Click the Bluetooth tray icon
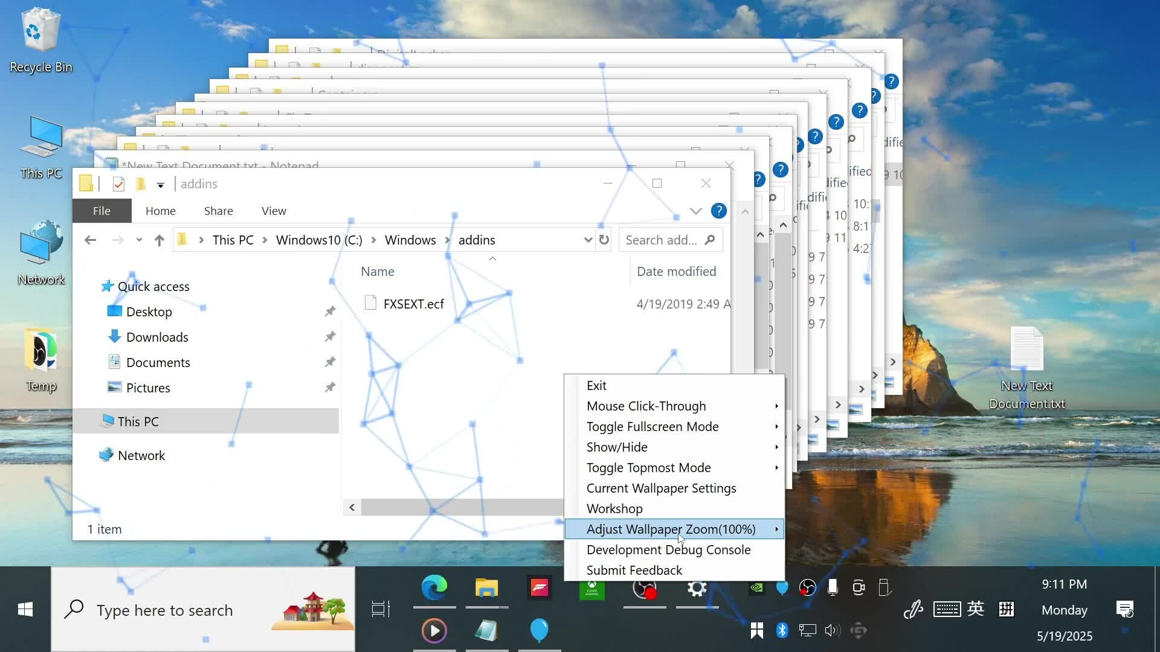 (x=782, y=630)
